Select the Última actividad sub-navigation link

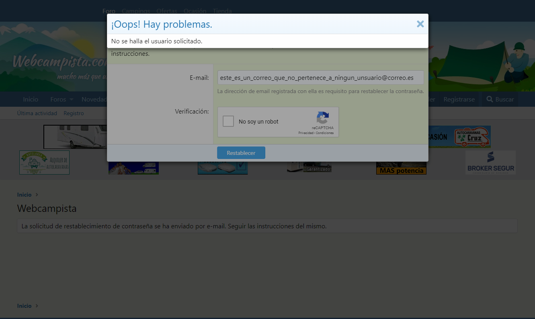[x=37, y=113]
